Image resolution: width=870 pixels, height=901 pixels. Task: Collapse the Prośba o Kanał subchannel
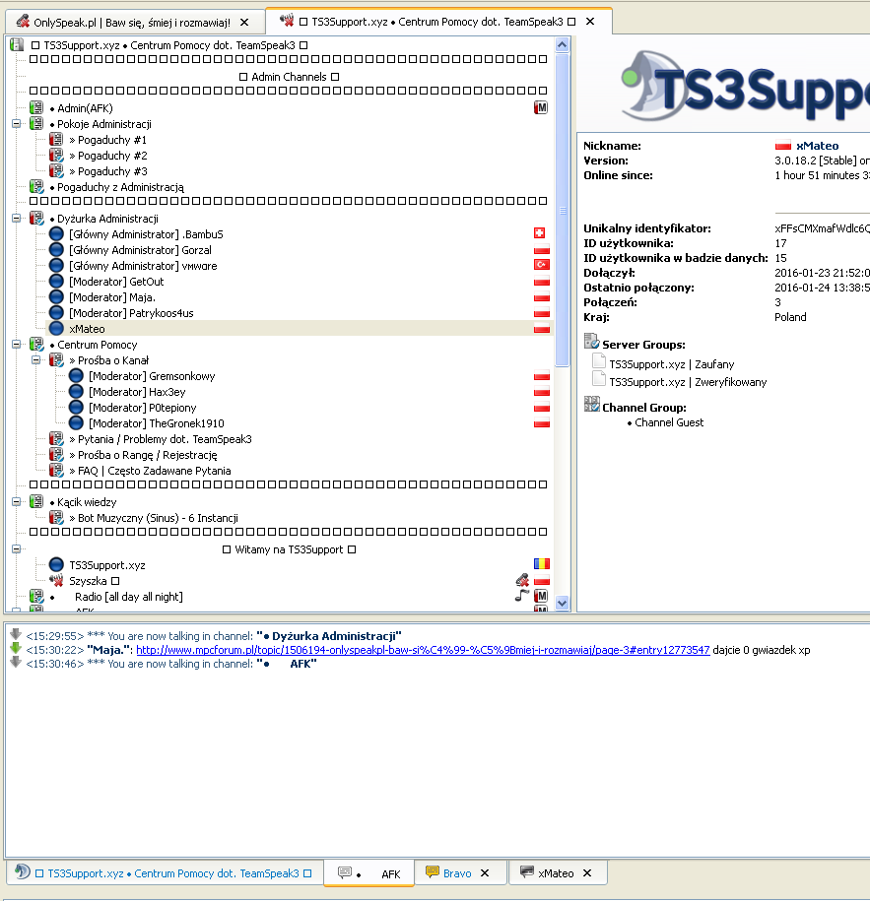36,360
